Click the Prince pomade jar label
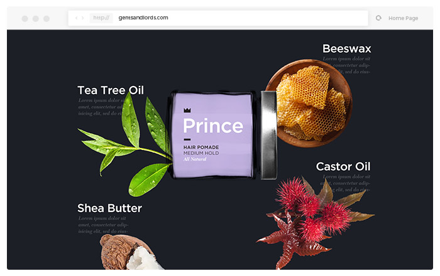440x276 pixels. [x=212, y=135]
